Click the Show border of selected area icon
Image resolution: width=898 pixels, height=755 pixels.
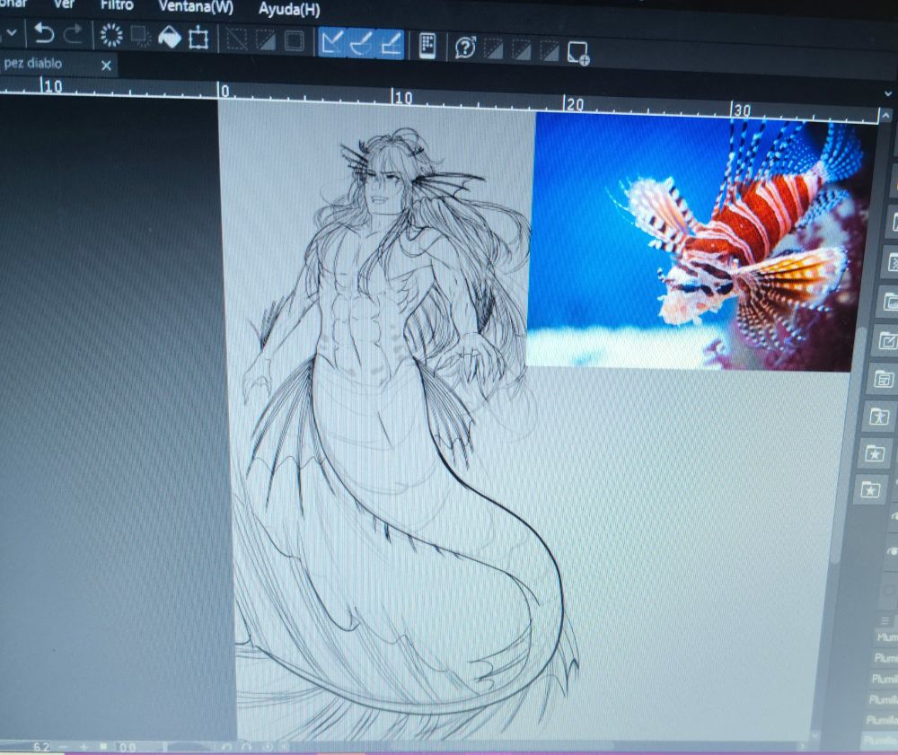(295, 42)
